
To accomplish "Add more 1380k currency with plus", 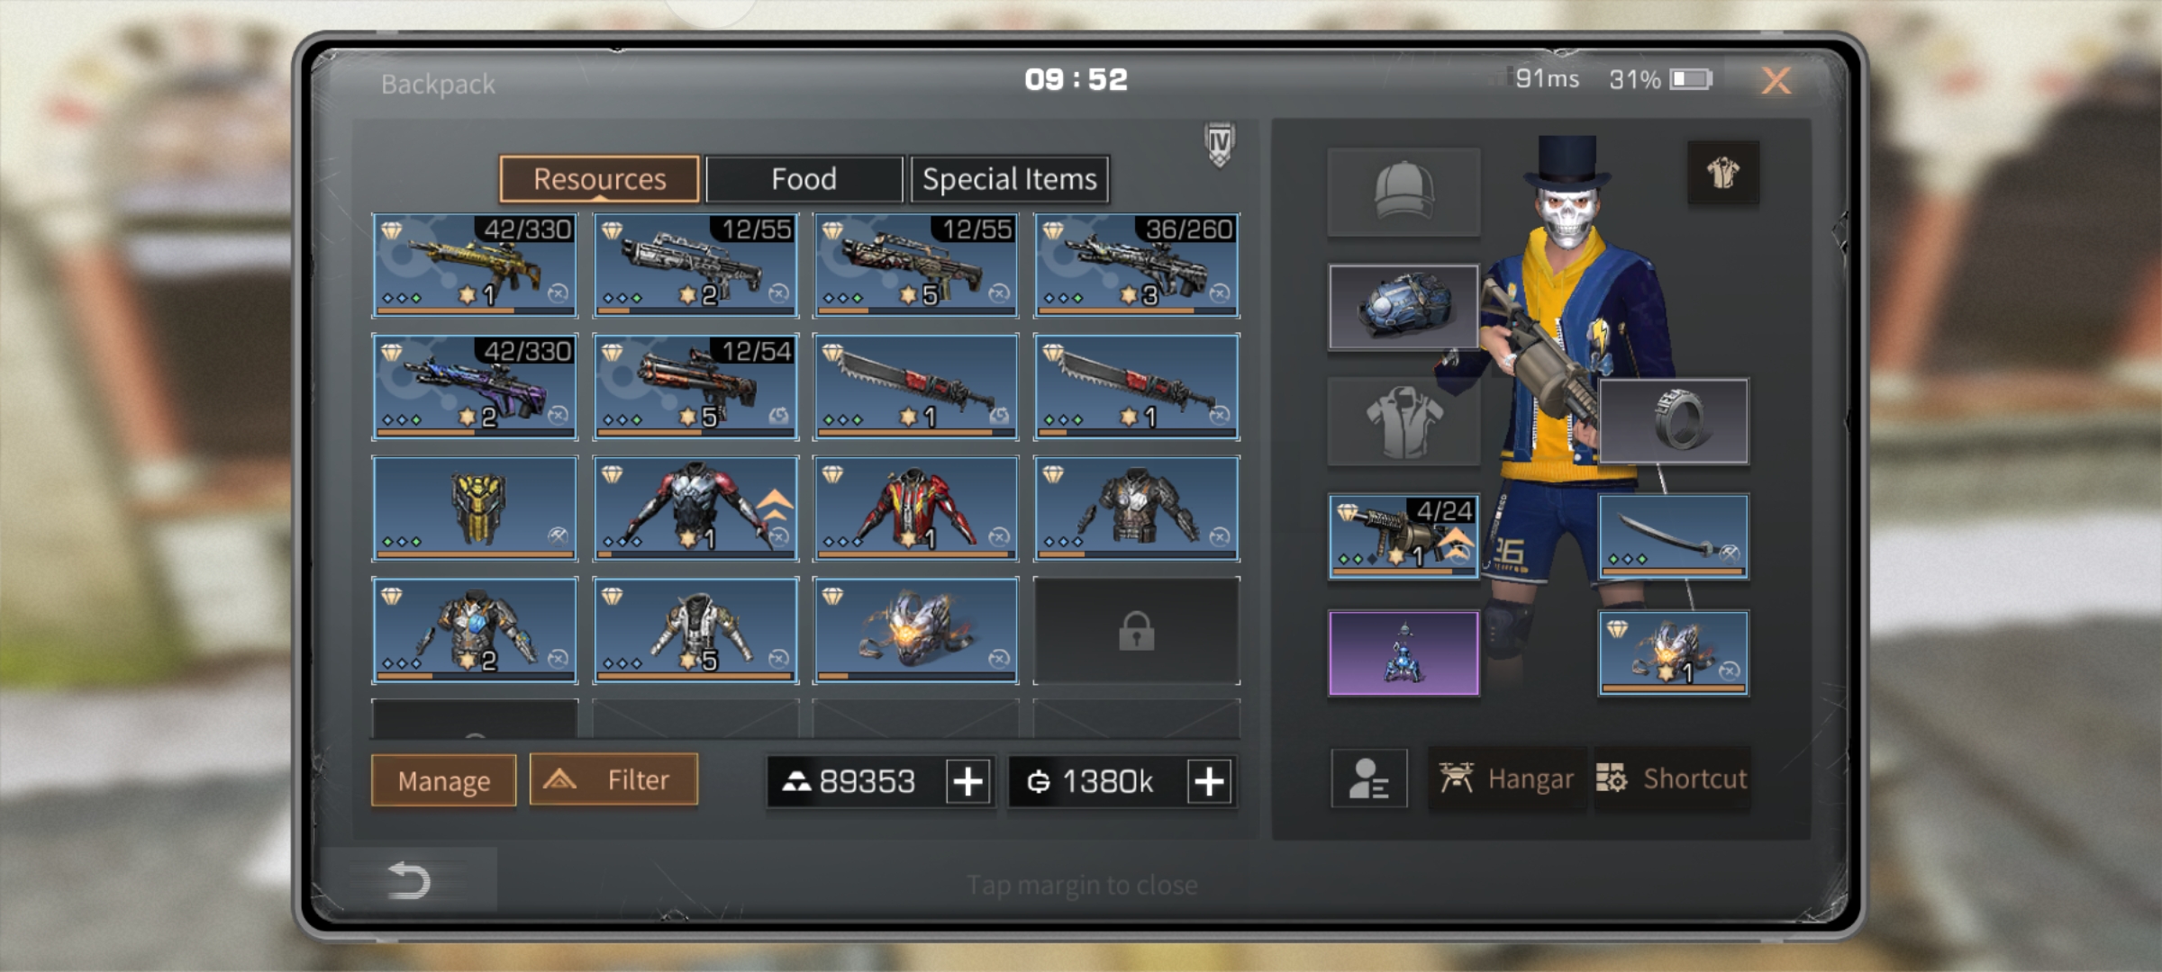I will pos(1209,781).
